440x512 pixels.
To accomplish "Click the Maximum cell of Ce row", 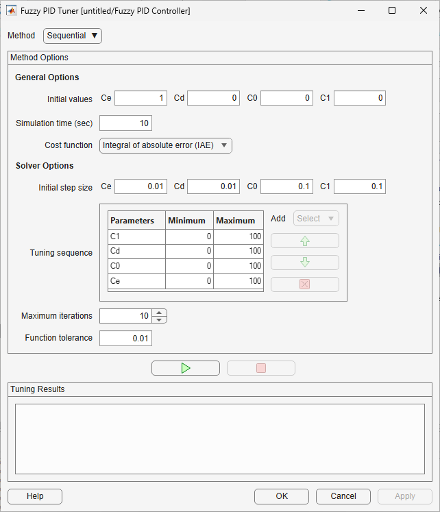I will [x=239, y=281].
